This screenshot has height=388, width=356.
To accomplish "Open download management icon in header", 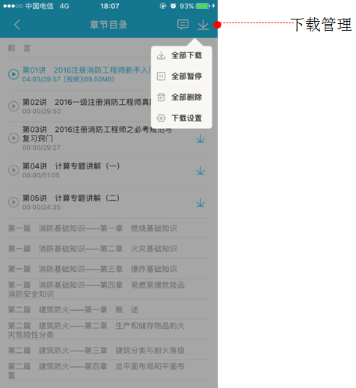I will [203, 25].
